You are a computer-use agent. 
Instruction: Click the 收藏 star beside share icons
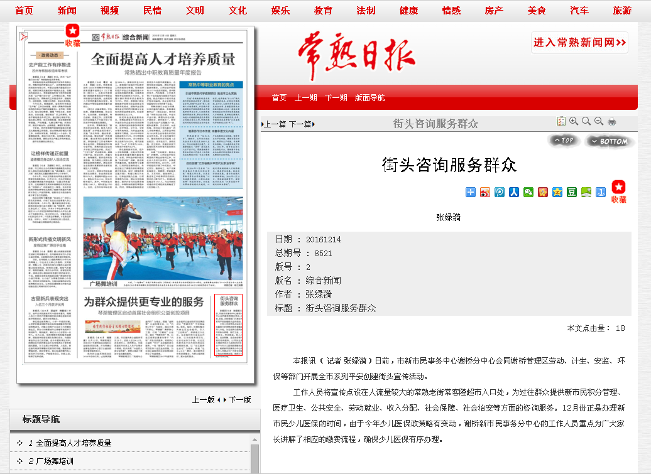[618, 191]
